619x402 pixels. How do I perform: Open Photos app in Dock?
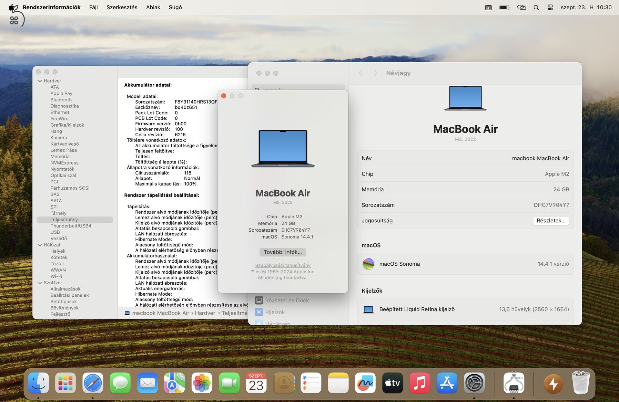point(202,383)
